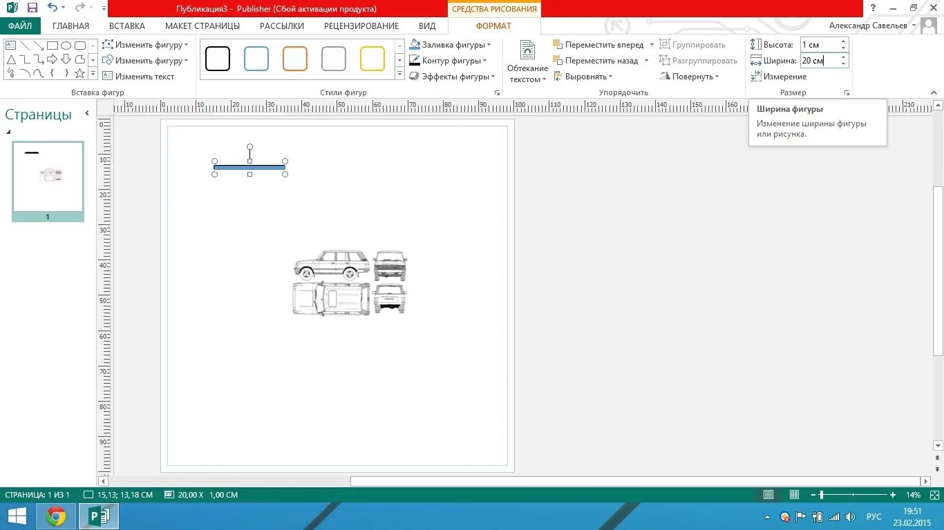Choose the rectangle shape in shapes gallery
Screen dimensions: 944x530
point(53,46)
